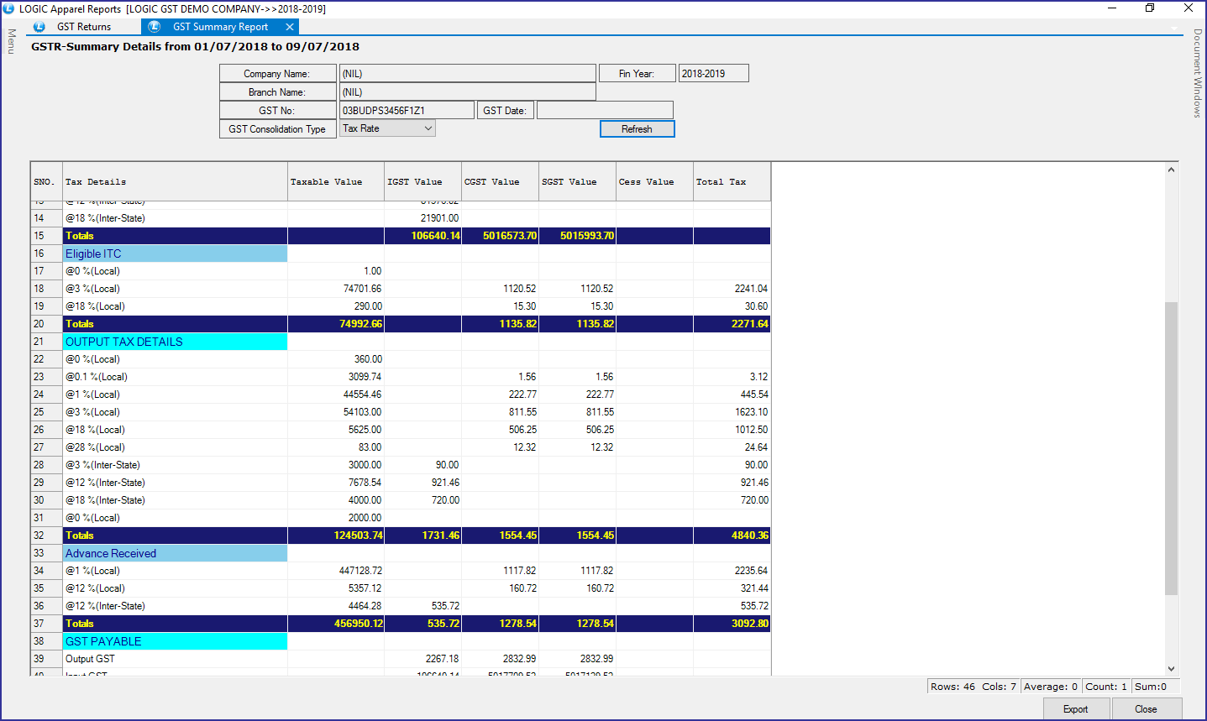Click the vertical scrollbar thumb
The height and width of the screenshot is (721, 1207).
tap(1171, 447)
